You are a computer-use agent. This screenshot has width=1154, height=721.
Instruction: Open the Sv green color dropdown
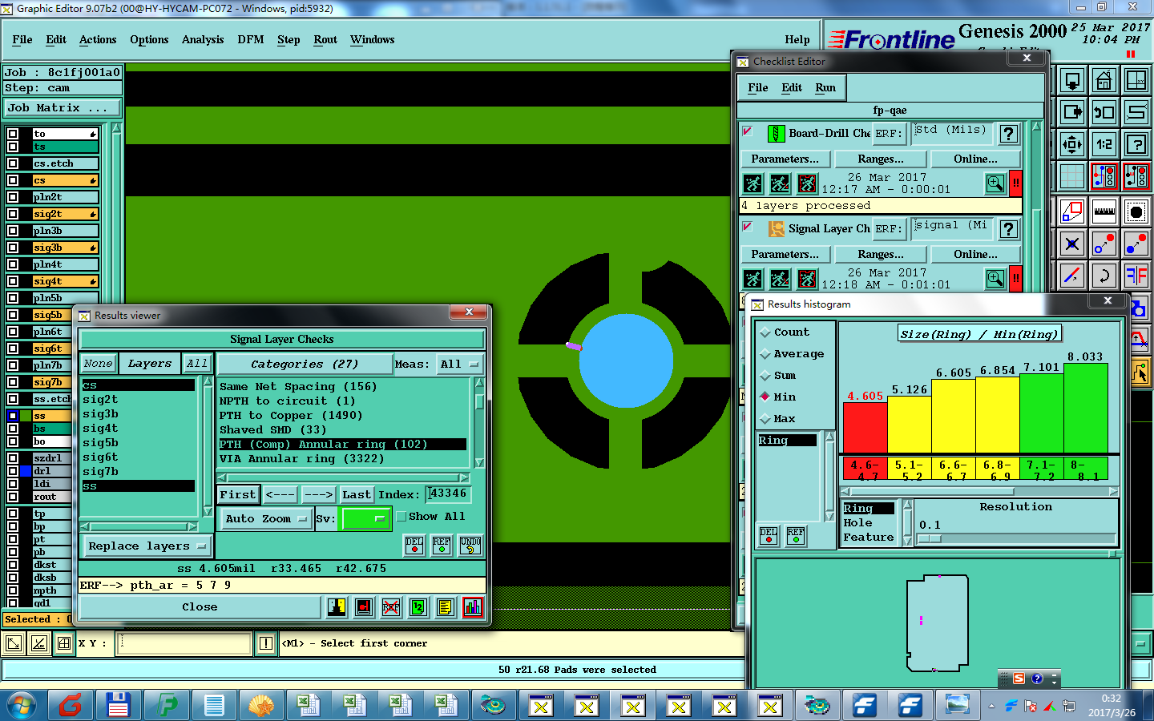(365, 519)
